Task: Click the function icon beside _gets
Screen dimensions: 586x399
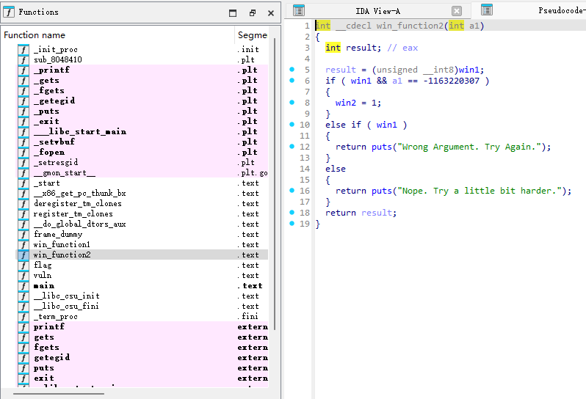Action: tap(23, 81)
